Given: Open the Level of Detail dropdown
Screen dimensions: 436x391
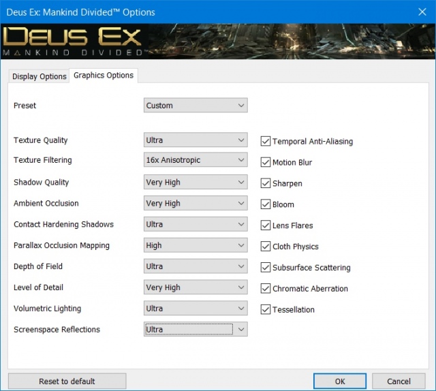Looking at the screenshot, I should (196, 287).
